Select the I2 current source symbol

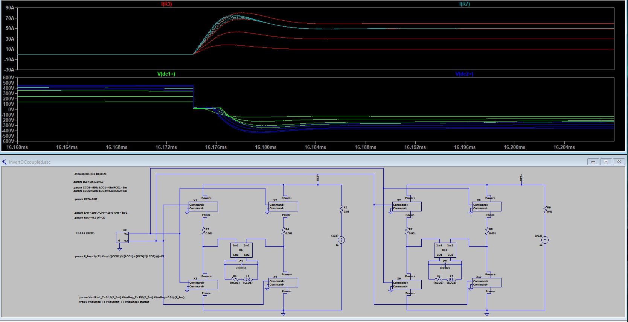[x=545, y=240]
